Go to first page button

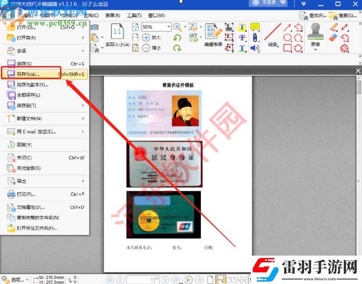[110, 280]
